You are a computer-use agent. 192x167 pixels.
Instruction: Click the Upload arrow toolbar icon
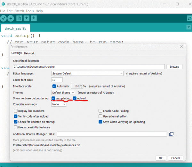11,18
